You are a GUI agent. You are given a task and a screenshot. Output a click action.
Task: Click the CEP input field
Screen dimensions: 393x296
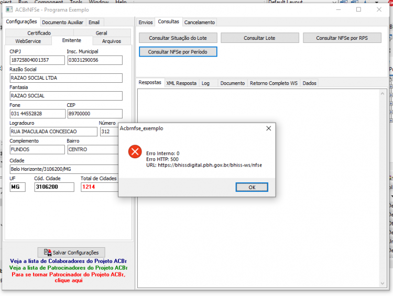coord(95,114)
